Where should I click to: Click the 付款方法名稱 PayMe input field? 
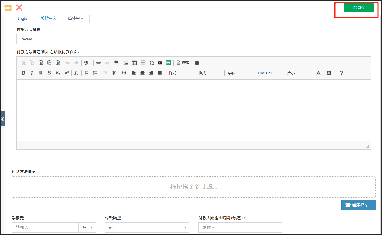tap(108, 39)
